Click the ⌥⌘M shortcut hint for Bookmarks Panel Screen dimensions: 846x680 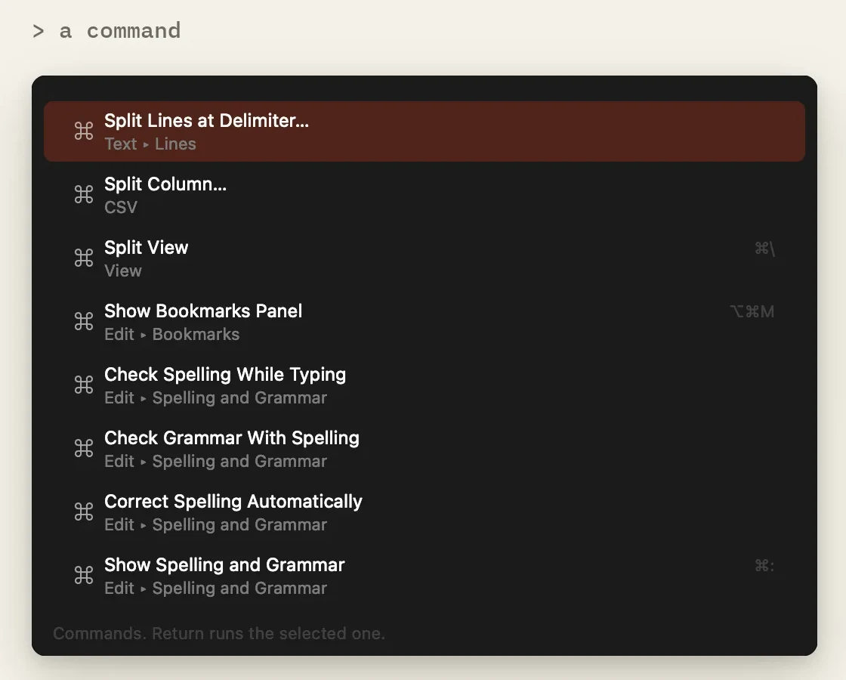[x=752, y=312]
